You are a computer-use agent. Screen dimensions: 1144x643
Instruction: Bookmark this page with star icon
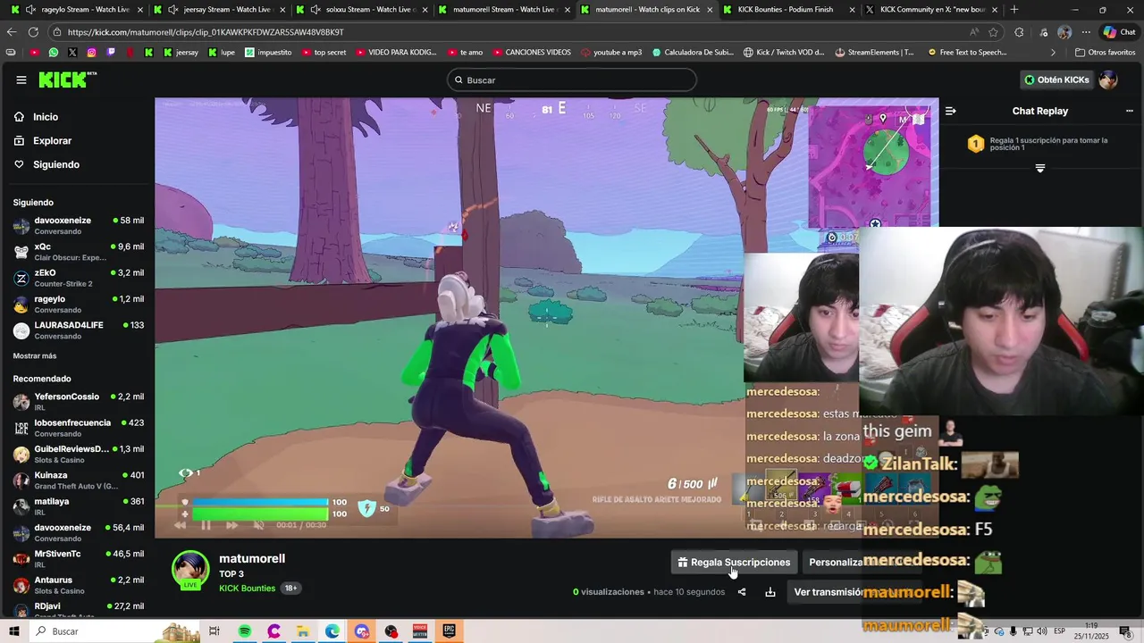pyautogui.click(x=993, y=32)
